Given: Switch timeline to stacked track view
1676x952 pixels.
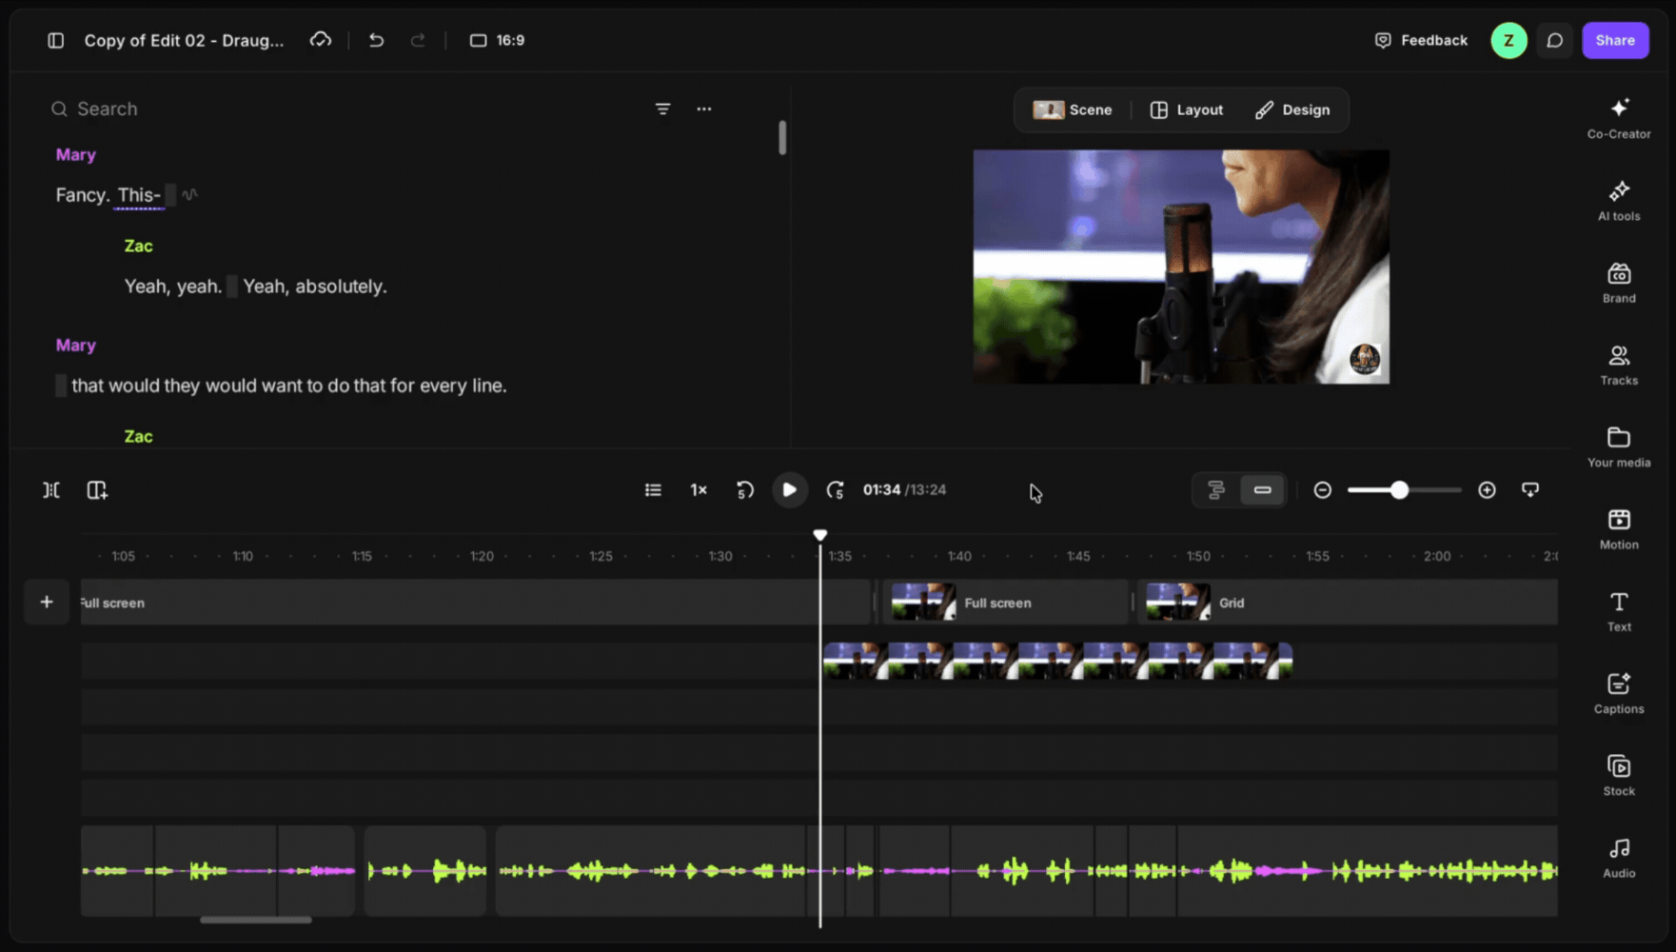Looking at the screenshot, I should [x=1215, y=489].
